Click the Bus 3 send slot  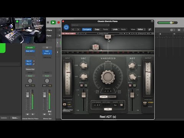29,64
